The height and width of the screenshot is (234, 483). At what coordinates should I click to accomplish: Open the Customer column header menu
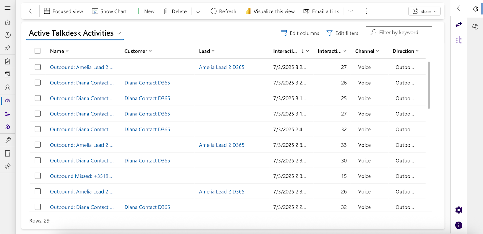138,51
